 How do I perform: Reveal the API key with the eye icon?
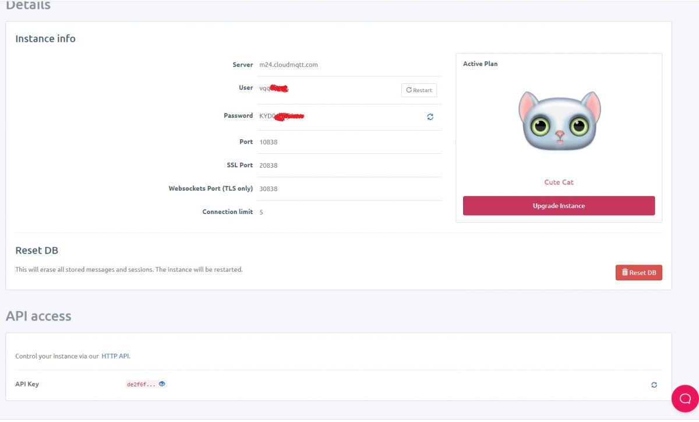pyautogui.click(x=162, y=384)
